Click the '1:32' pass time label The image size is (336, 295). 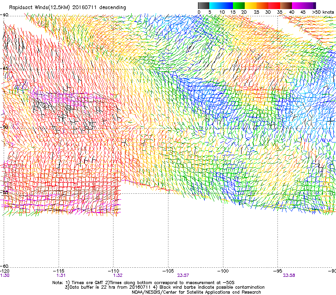118,275
